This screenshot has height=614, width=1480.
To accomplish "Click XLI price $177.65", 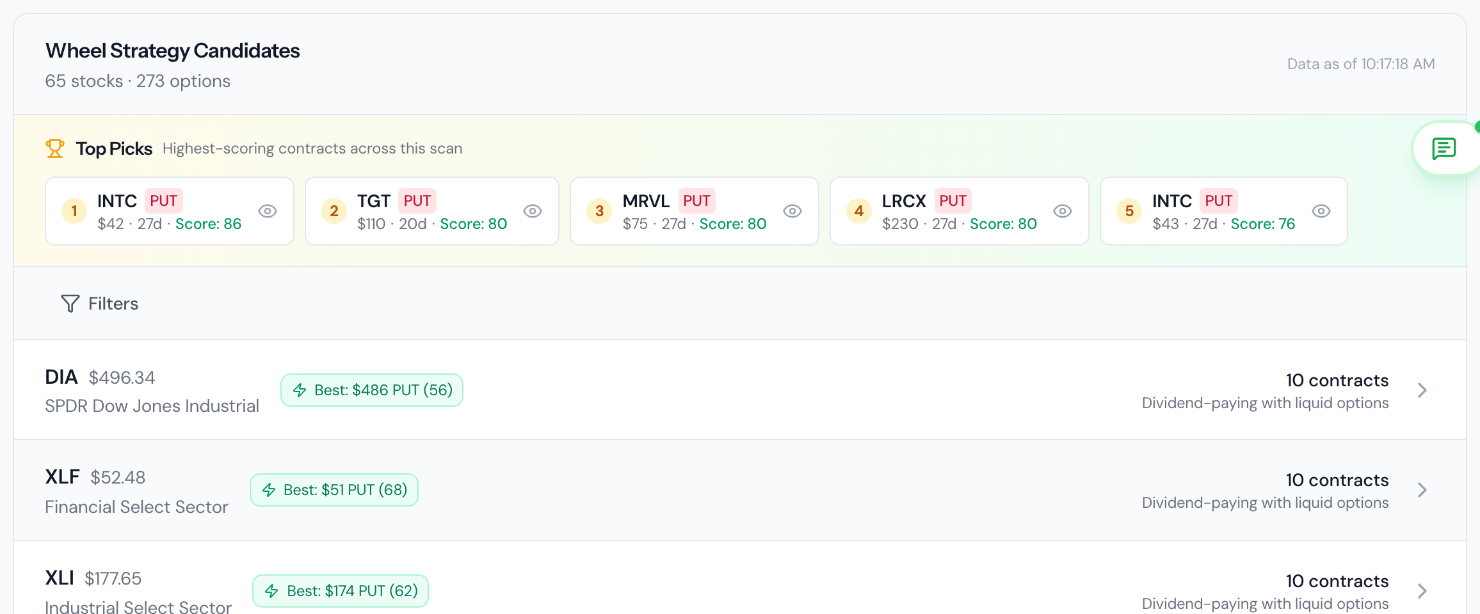I will pyautogui.click(x=113, y=579).
